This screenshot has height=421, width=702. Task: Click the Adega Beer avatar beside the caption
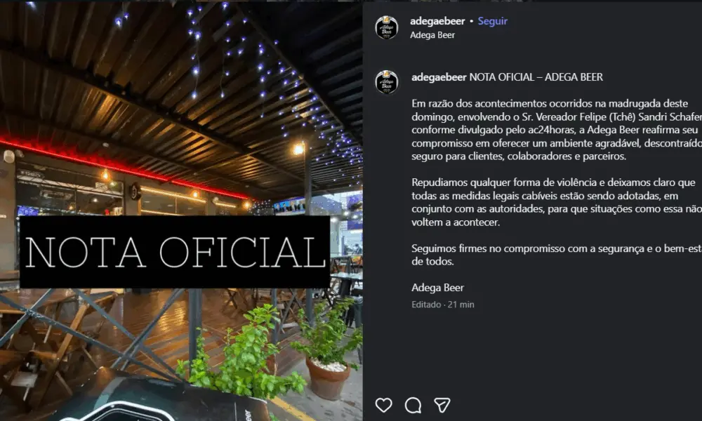coord(386,82)
